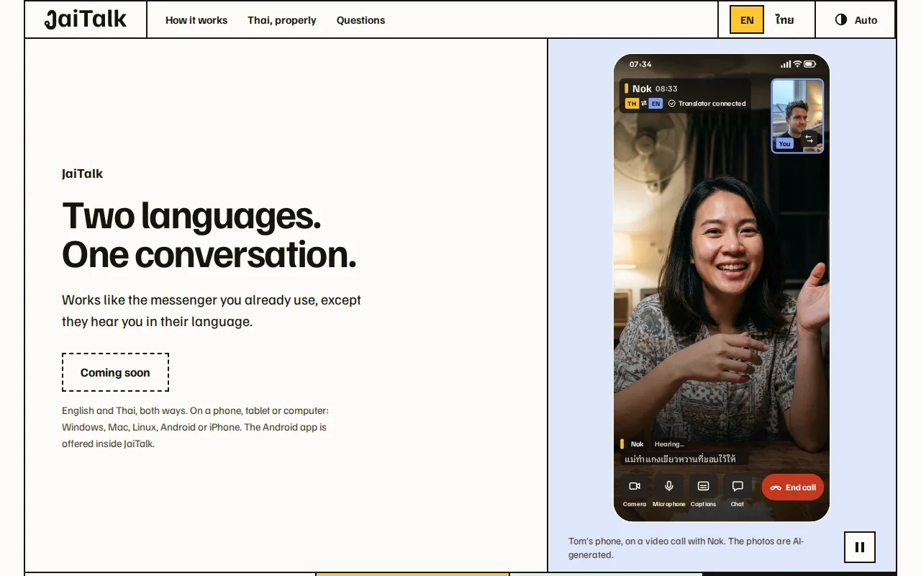Image resolution: width=921 pixels, height=576 pixels.
Task: Click the You self-view video thumbnail
Action: [797, 115]
